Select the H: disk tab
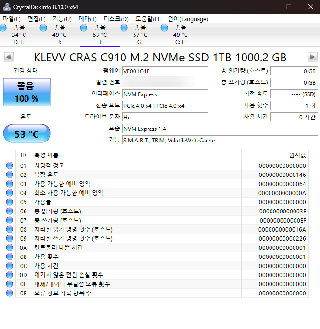Screen dimensions: 320x329 [100, 35]
